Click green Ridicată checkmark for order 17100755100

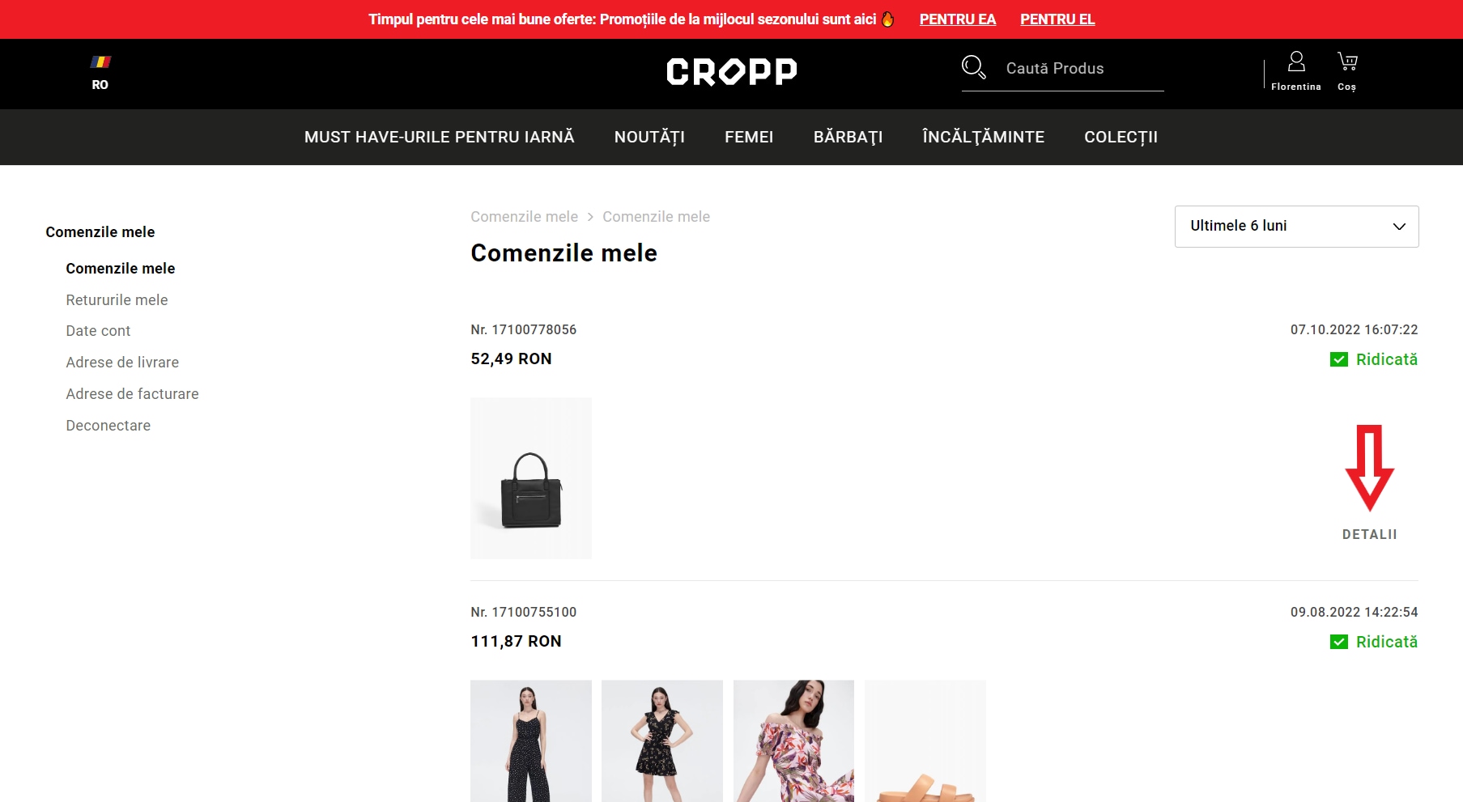(1339, 642)
